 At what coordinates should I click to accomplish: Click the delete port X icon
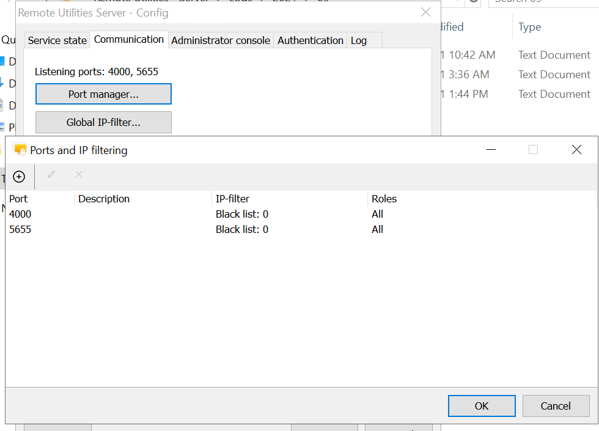click(x=78, y=175)
